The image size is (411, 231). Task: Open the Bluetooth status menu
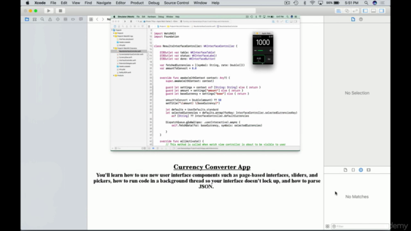point(304,3)
